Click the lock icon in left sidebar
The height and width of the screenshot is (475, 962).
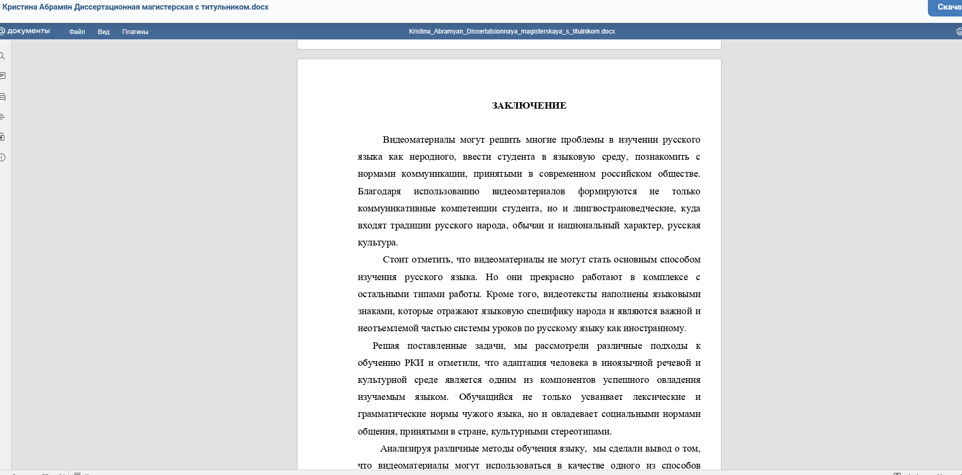(x=2, y=137)
